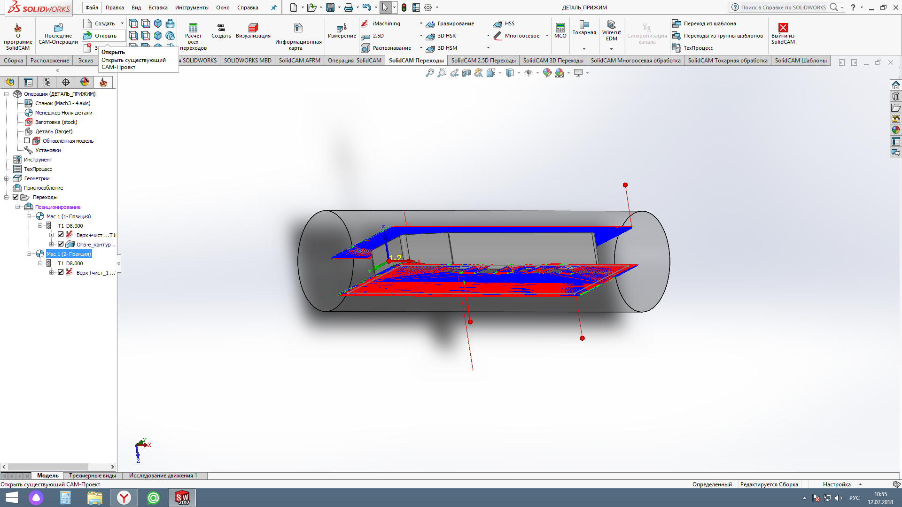Open SolidWorks 2017 in the taskbar
This screenshot has height=507, width=902.
(x=182, y=498)
